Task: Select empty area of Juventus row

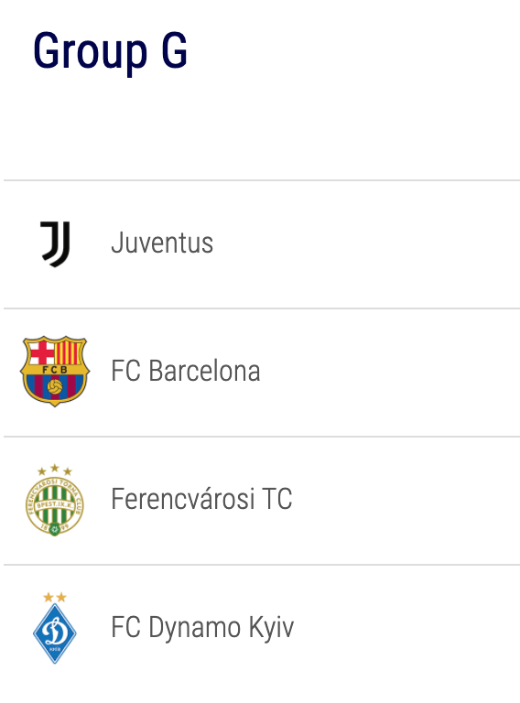Action: [x=368, y=244]
